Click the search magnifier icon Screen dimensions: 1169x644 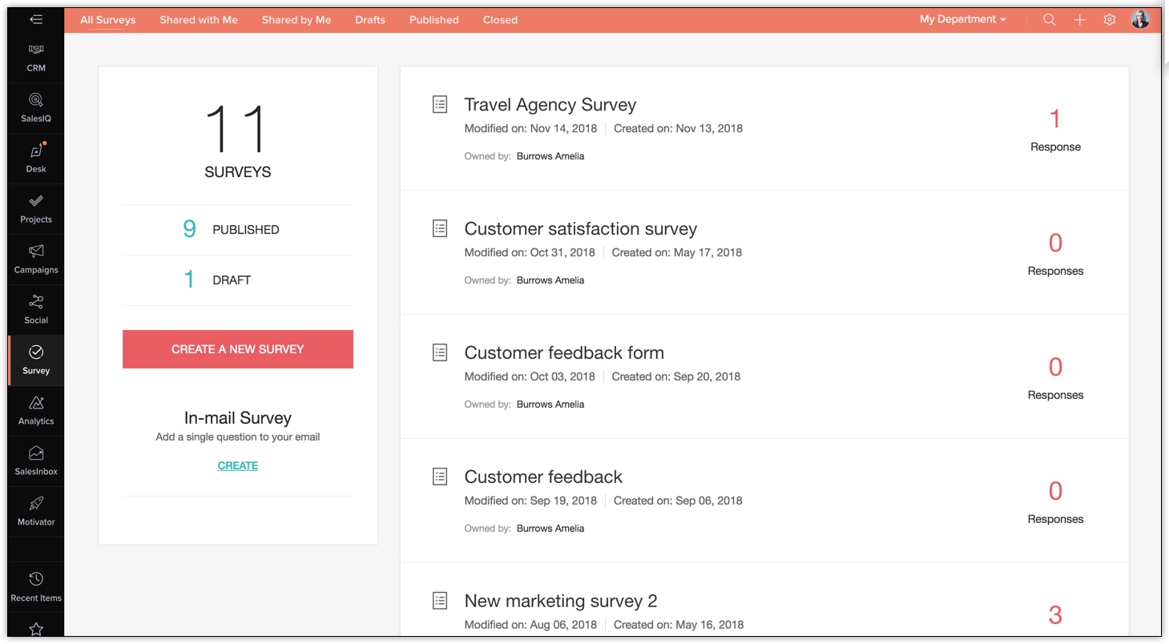pyautogui.click(x=1049, y=20)
